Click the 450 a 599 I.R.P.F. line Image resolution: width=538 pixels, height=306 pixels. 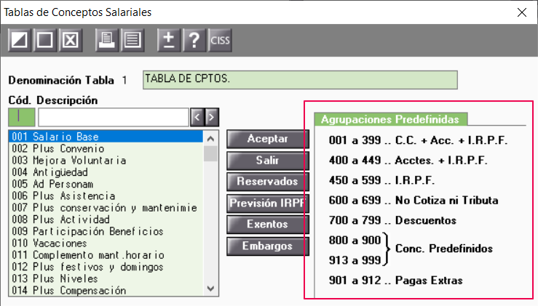381,180
